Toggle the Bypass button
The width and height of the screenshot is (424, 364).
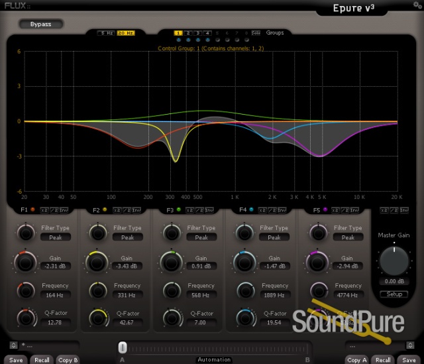[x=41, y=24]
